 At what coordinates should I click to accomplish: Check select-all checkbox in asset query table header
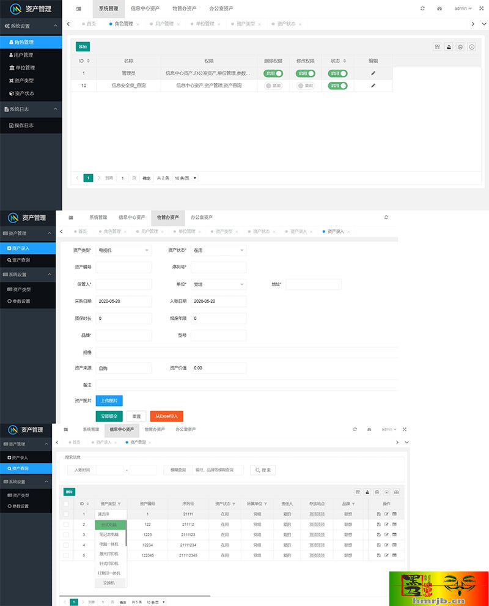pos(66,504)
